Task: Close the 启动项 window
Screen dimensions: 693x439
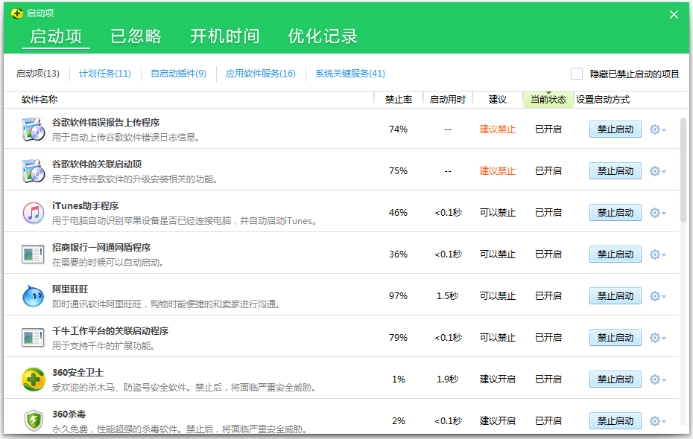Action: coord(674,15)
